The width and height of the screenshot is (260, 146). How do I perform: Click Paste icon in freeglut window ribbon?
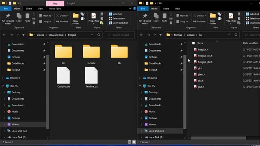pyautogui.click(x=27, y=17)
